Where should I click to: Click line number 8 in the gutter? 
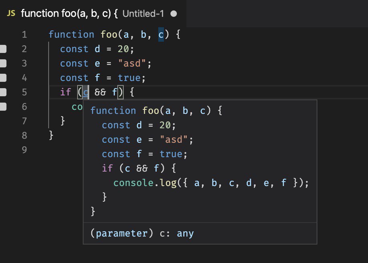click(x=25, y=136)
